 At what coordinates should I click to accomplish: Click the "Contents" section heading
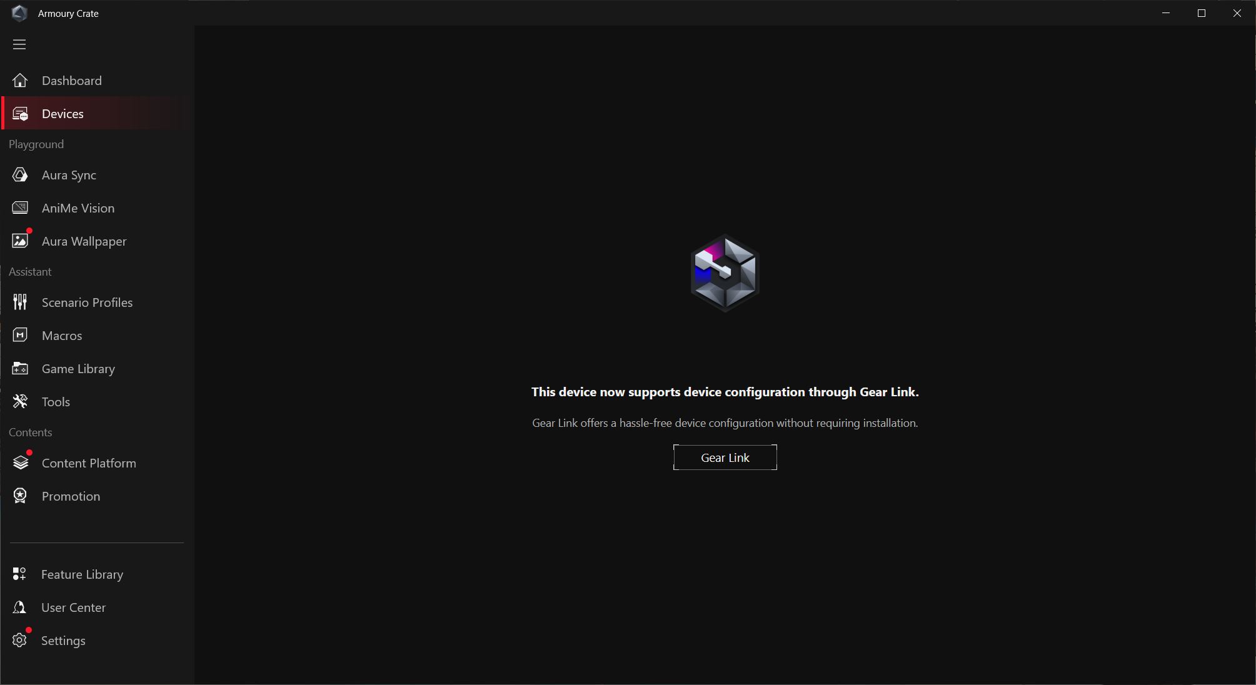tap(30, 432)
